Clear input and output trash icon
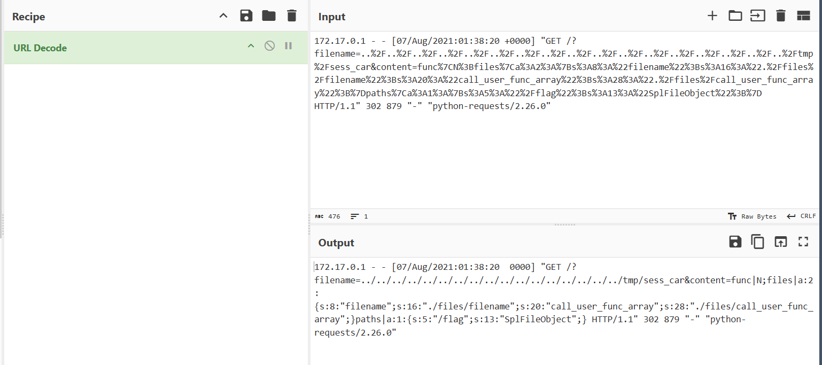Viewport: 822px width, 365px height. click(781, 16)
